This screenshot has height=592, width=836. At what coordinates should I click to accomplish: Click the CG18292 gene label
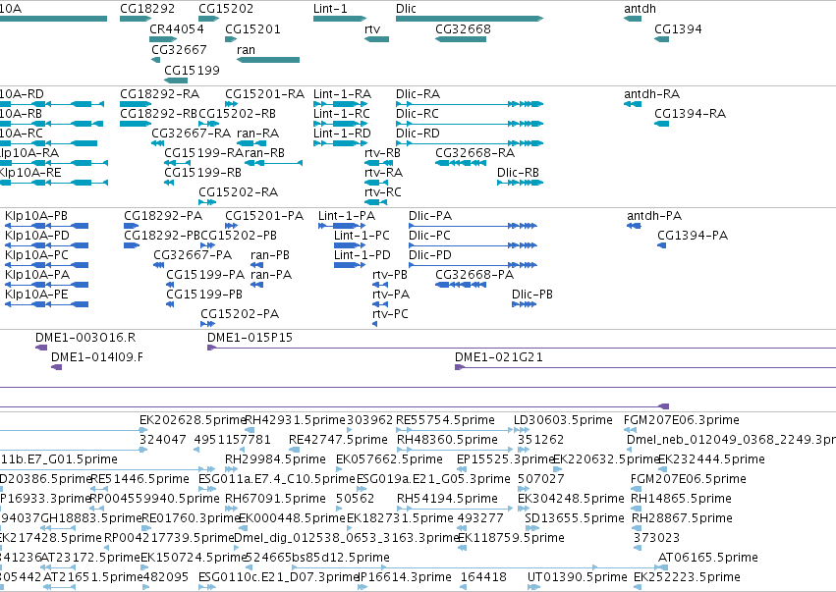click(147, 9)
